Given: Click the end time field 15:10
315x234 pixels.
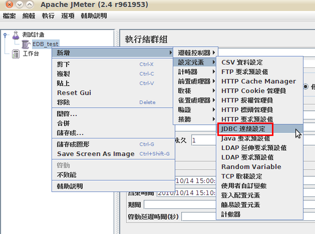Looking at the screenshot, I should point(186,193).
